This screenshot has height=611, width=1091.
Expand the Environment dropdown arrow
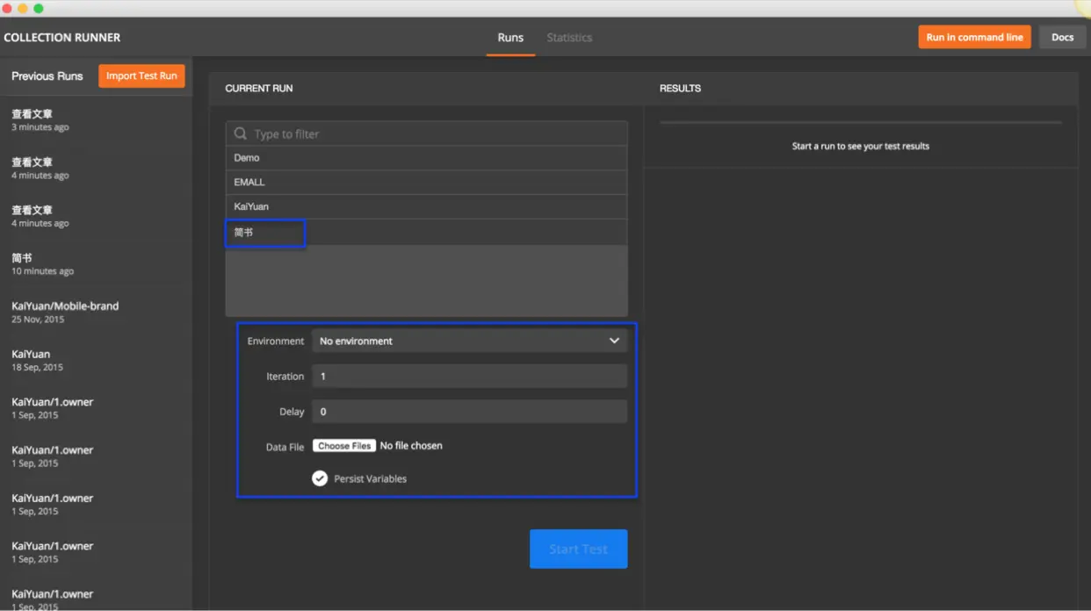pos(614,341)
